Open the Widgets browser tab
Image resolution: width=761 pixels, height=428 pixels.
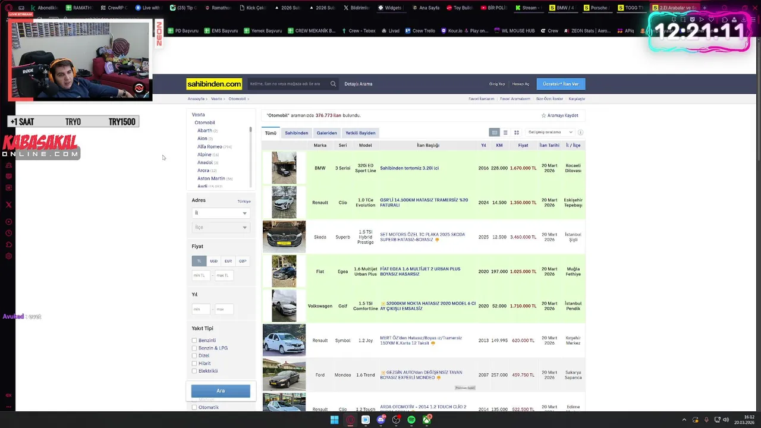click(x=389, y=8)
